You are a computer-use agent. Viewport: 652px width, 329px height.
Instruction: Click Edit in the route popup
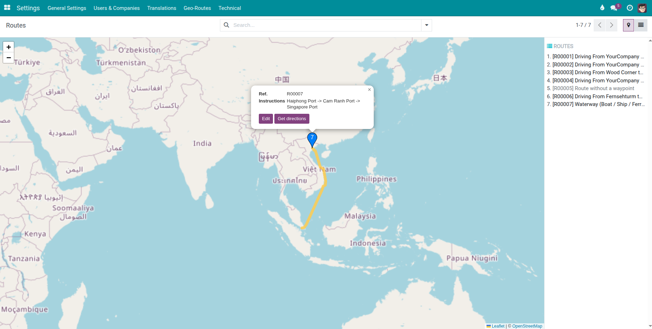266,118
